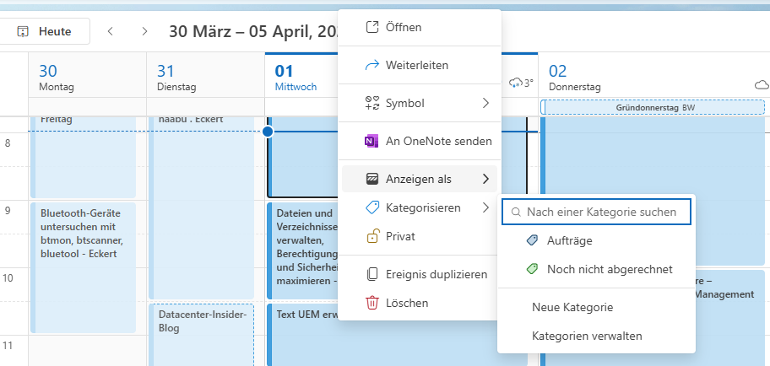Choose Neue Kategorie from the submenu
Viewport: 770px width, 366px height.
pyautogui.click(x=572, y=307)
